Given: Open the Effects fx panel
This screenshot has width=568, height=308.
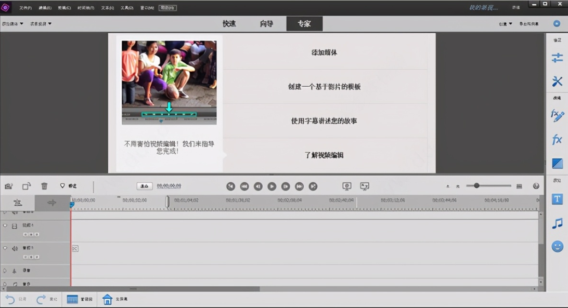Looking at the screenshot, I should point(557,140).
